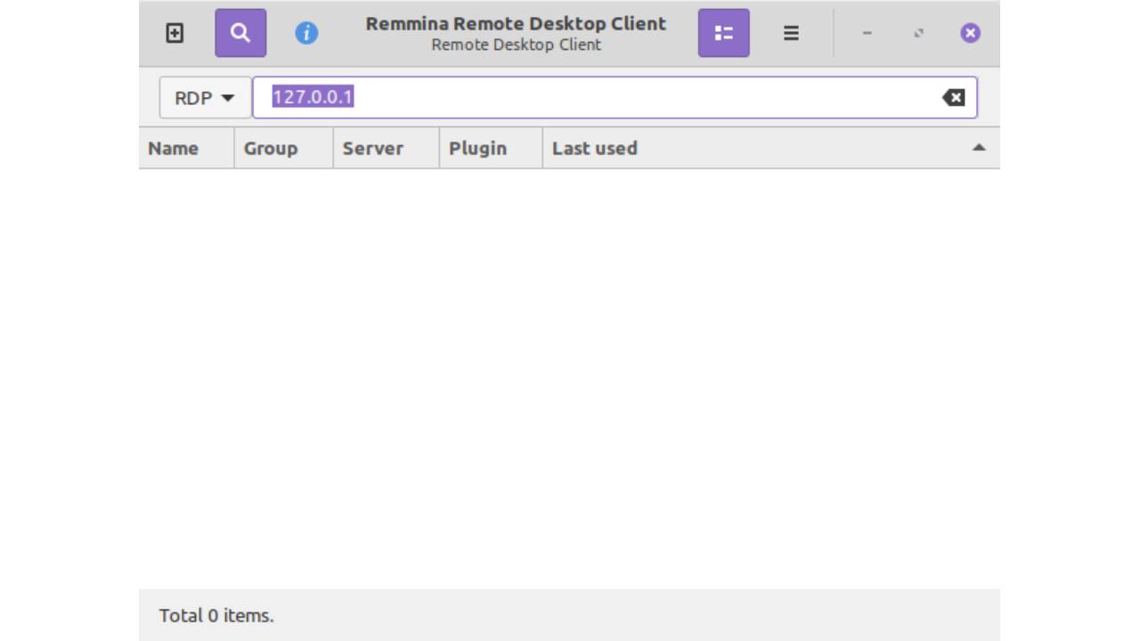Sort by the Group column header
Screen dimensions: 1140x641
[283, 148]
